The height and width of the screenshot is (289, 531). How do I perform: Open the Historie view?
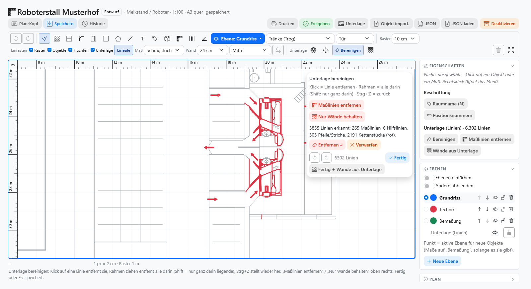[x=93, y=24]
